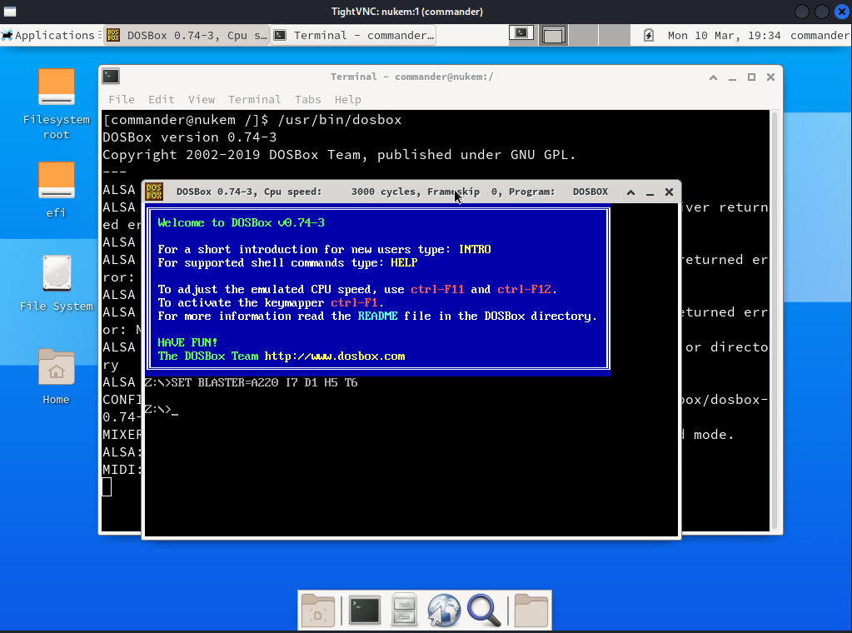
Task: Click the cyan README text
Action: tap(377, 316)
